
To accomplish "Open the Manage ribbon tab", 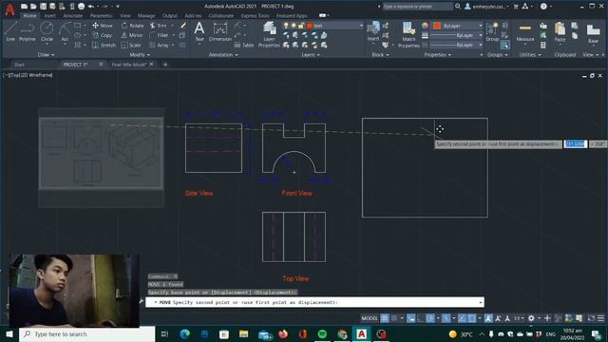I will click(x=146, y=16).
